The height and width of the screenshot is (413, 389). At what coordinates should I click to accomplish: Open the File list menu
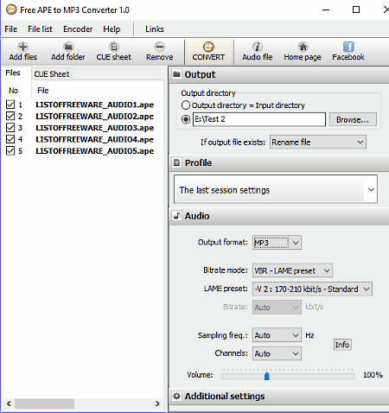click(x=40, y=29)
